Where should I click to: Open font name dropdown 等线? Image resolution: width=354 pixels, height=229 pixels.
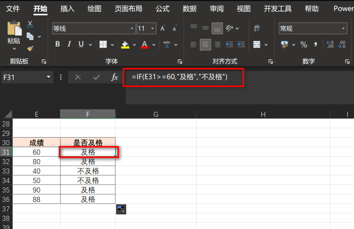coord(132,29)
